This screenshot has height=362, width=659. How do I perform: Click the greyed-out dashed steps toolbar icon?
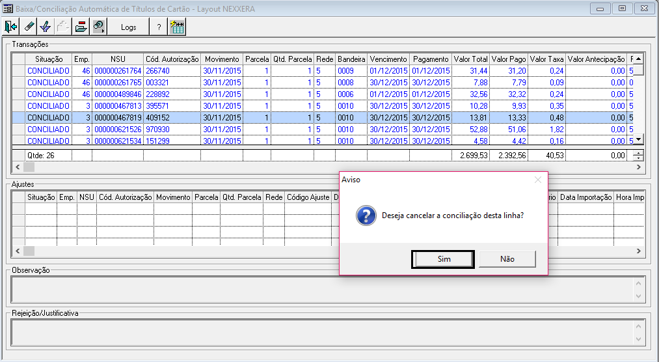coord(63,27)
